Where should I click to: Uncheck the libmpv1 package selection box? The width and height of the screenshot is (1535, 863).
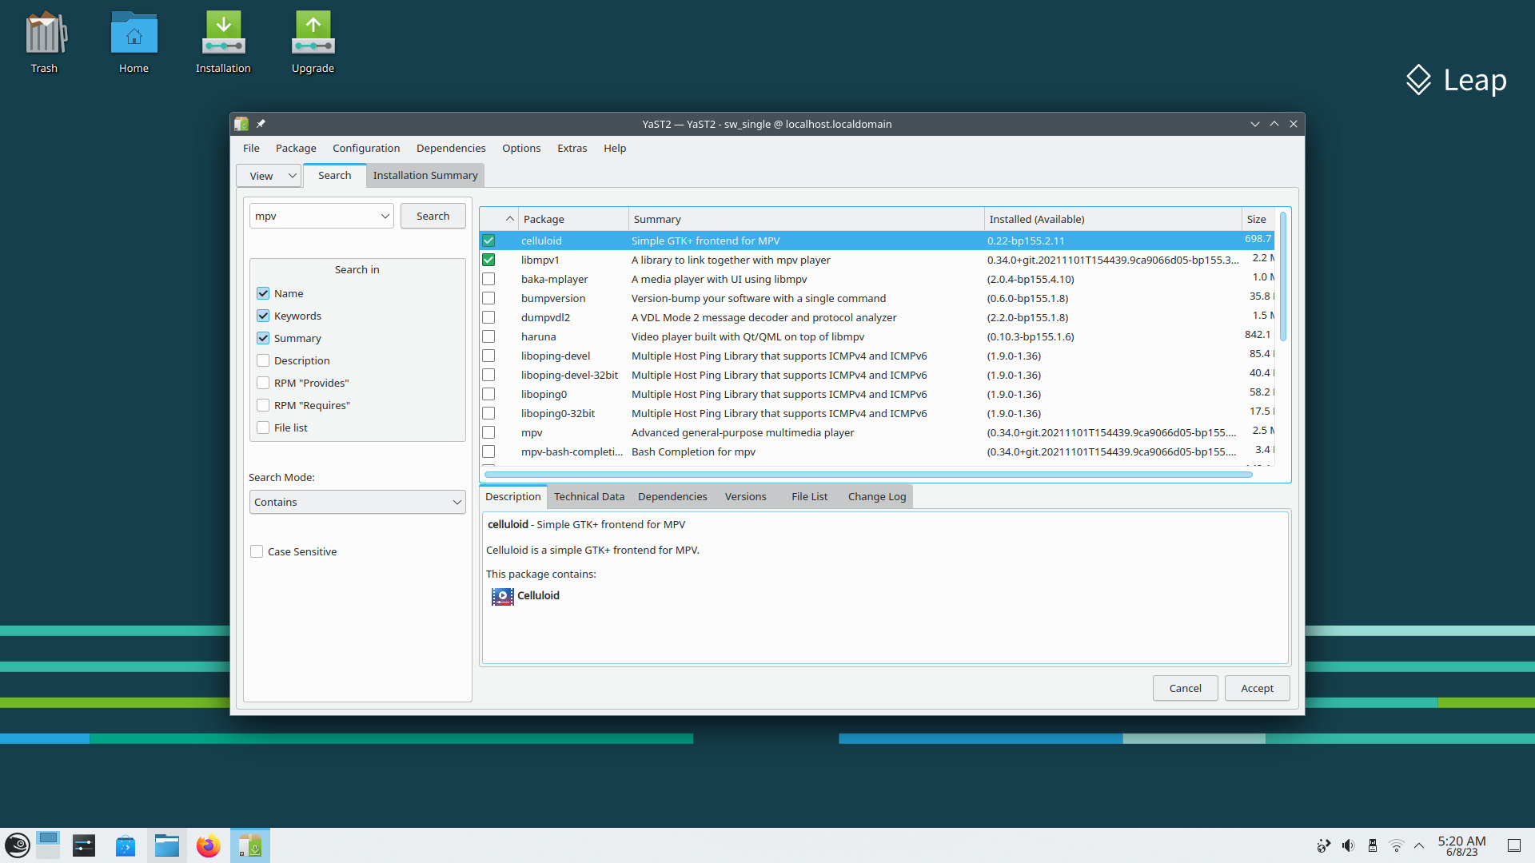pos(488,260)
